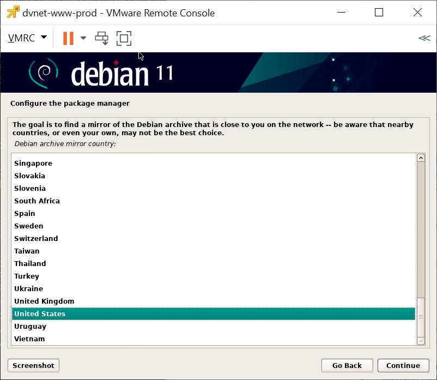Select Switzerland in the mirror list
Viewport: 437px width, 380px height.
pos(36,239)
